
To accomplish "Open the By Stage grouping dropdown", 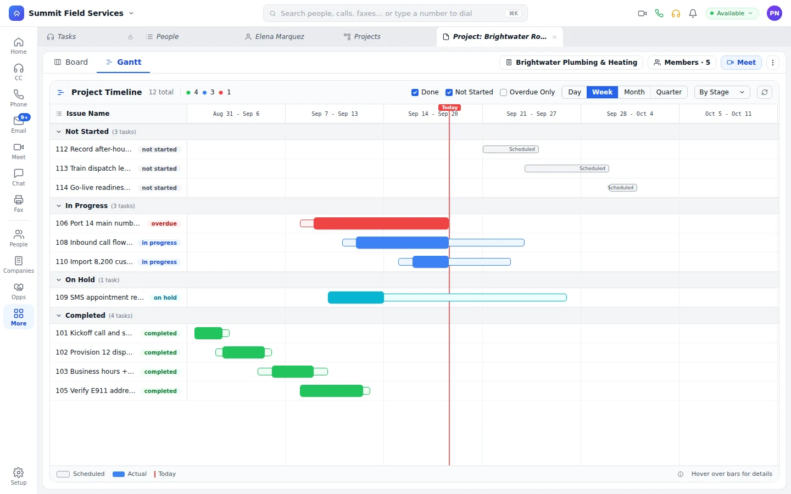I will 722,92.
